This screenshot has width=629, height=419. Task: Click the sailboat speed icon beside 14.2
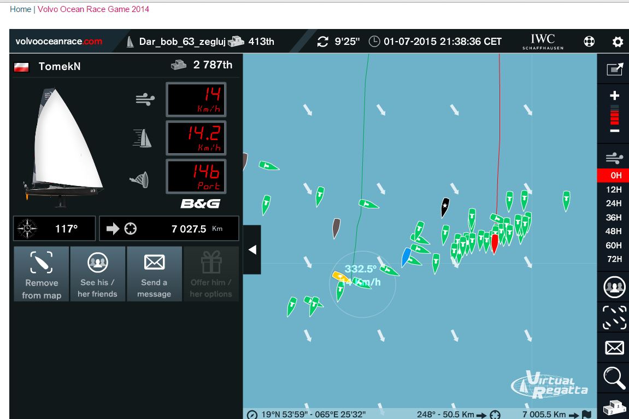pos(143,138)
